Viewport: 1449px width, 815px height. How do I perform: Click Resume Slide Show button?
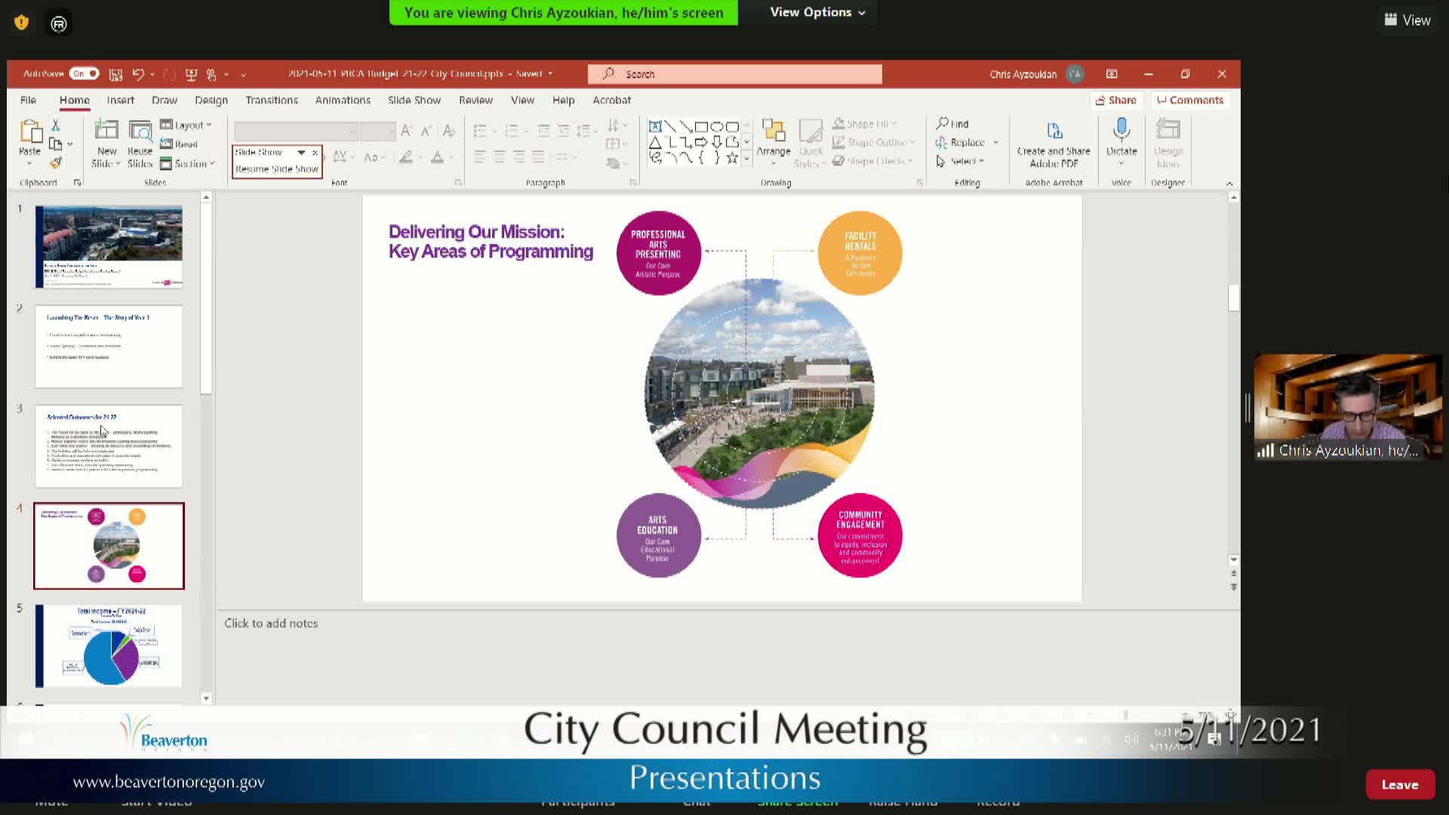click(x=276, y=169)
